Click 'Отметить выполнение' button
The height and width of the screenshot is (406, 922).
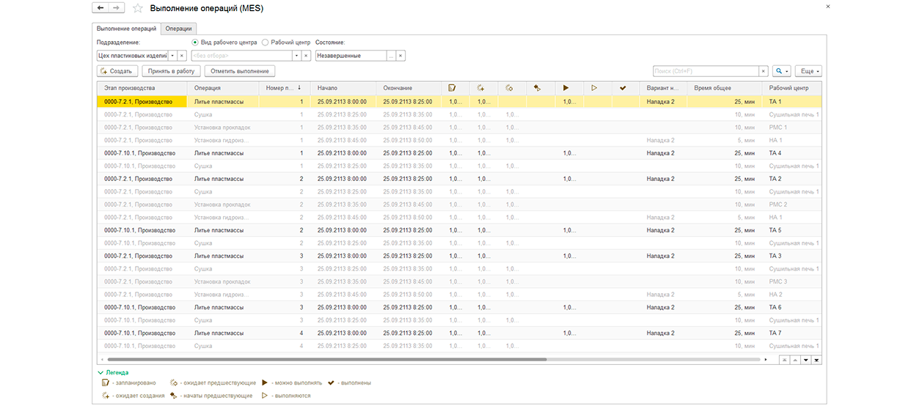(240, 71)
